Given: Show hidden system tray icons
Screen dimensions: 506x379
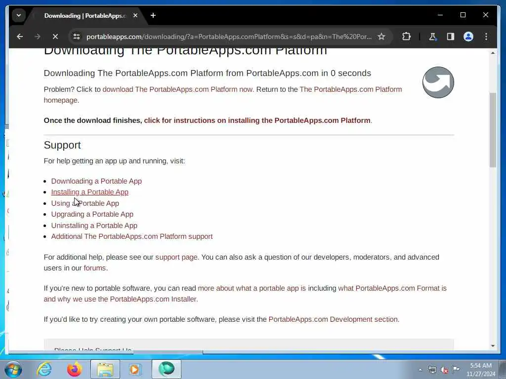Looking at the screenshot, I should pos(420,370).
